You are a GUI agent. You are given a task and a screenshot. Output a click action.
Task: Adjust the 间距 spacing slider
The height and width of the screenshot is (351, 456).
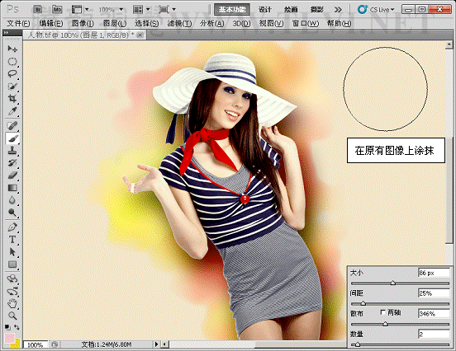click(x=363, y=303)
